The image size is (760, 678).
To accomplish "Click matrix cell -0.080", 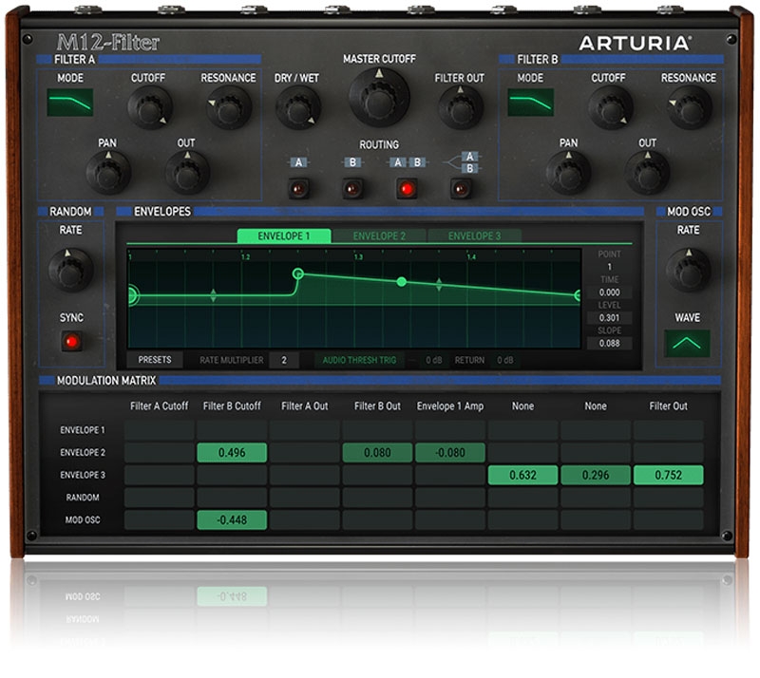I will (449, 453).
